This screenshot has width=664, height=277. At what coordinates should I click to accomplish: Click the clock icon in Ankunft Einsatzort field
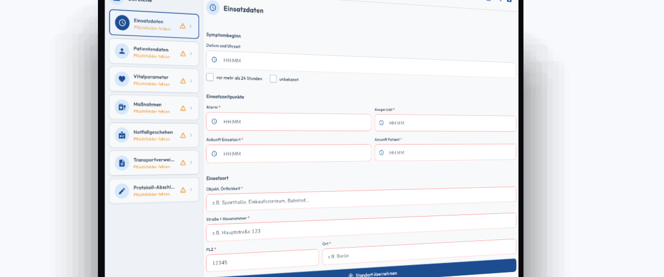coord(214,153)
